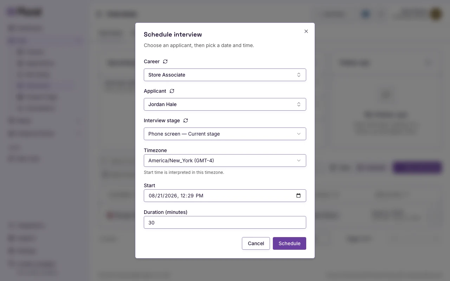Select the minutes 29 segment in Start
This screenshot has height=281, width=450.
click(191, 196)
